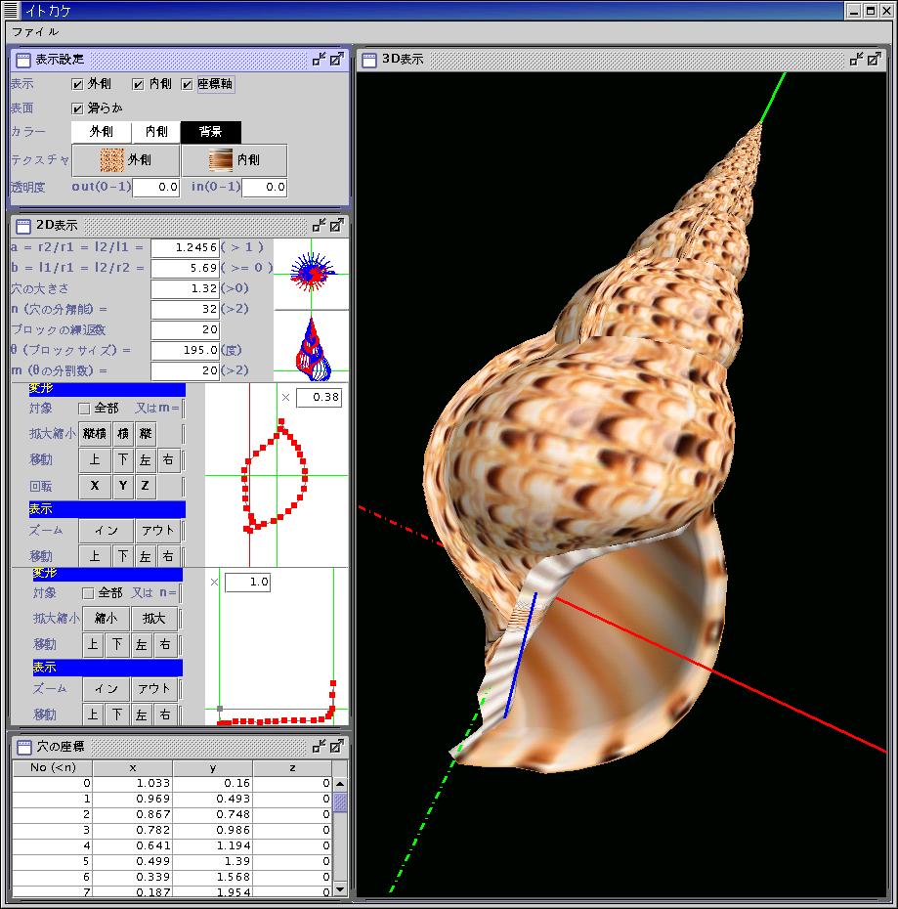Open the ファイル menu
The width and height of the screenshot is (898, 909).
pyautogui.click(x=34, y=31)
